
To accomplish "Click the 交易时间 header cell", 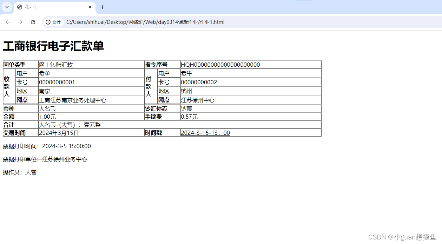I will [x=21, y=133].
